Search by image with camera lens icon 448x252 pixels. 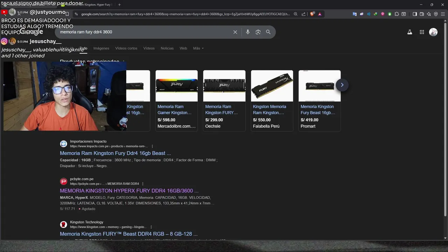coord(258,32)
